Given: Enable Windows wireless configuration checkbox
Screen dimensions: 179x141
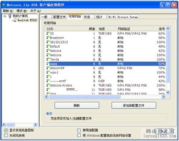Looking at the screenshot, I should pyautogui.click(x=79, y=135).
